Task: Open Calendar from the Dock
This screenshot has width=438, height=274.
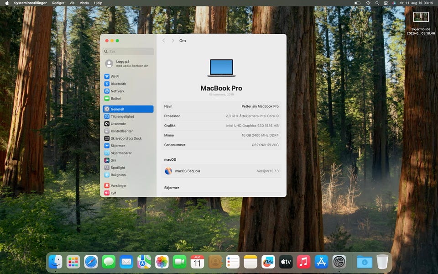Action: (x=197, y=262)
